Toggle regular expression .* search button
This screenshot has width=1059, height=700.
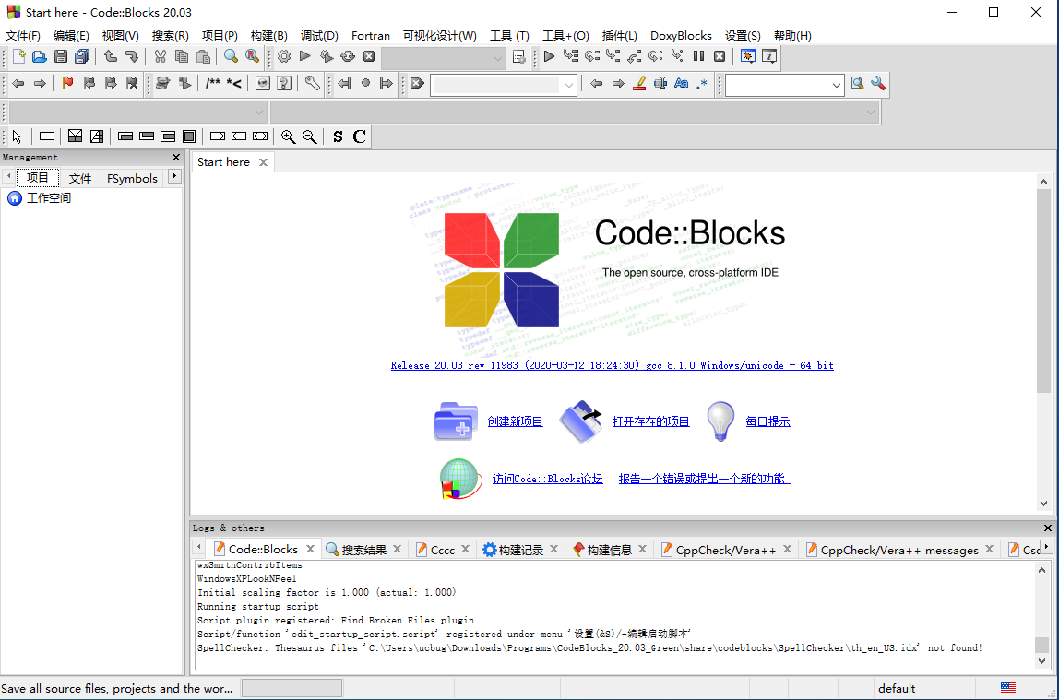[702, 83]
